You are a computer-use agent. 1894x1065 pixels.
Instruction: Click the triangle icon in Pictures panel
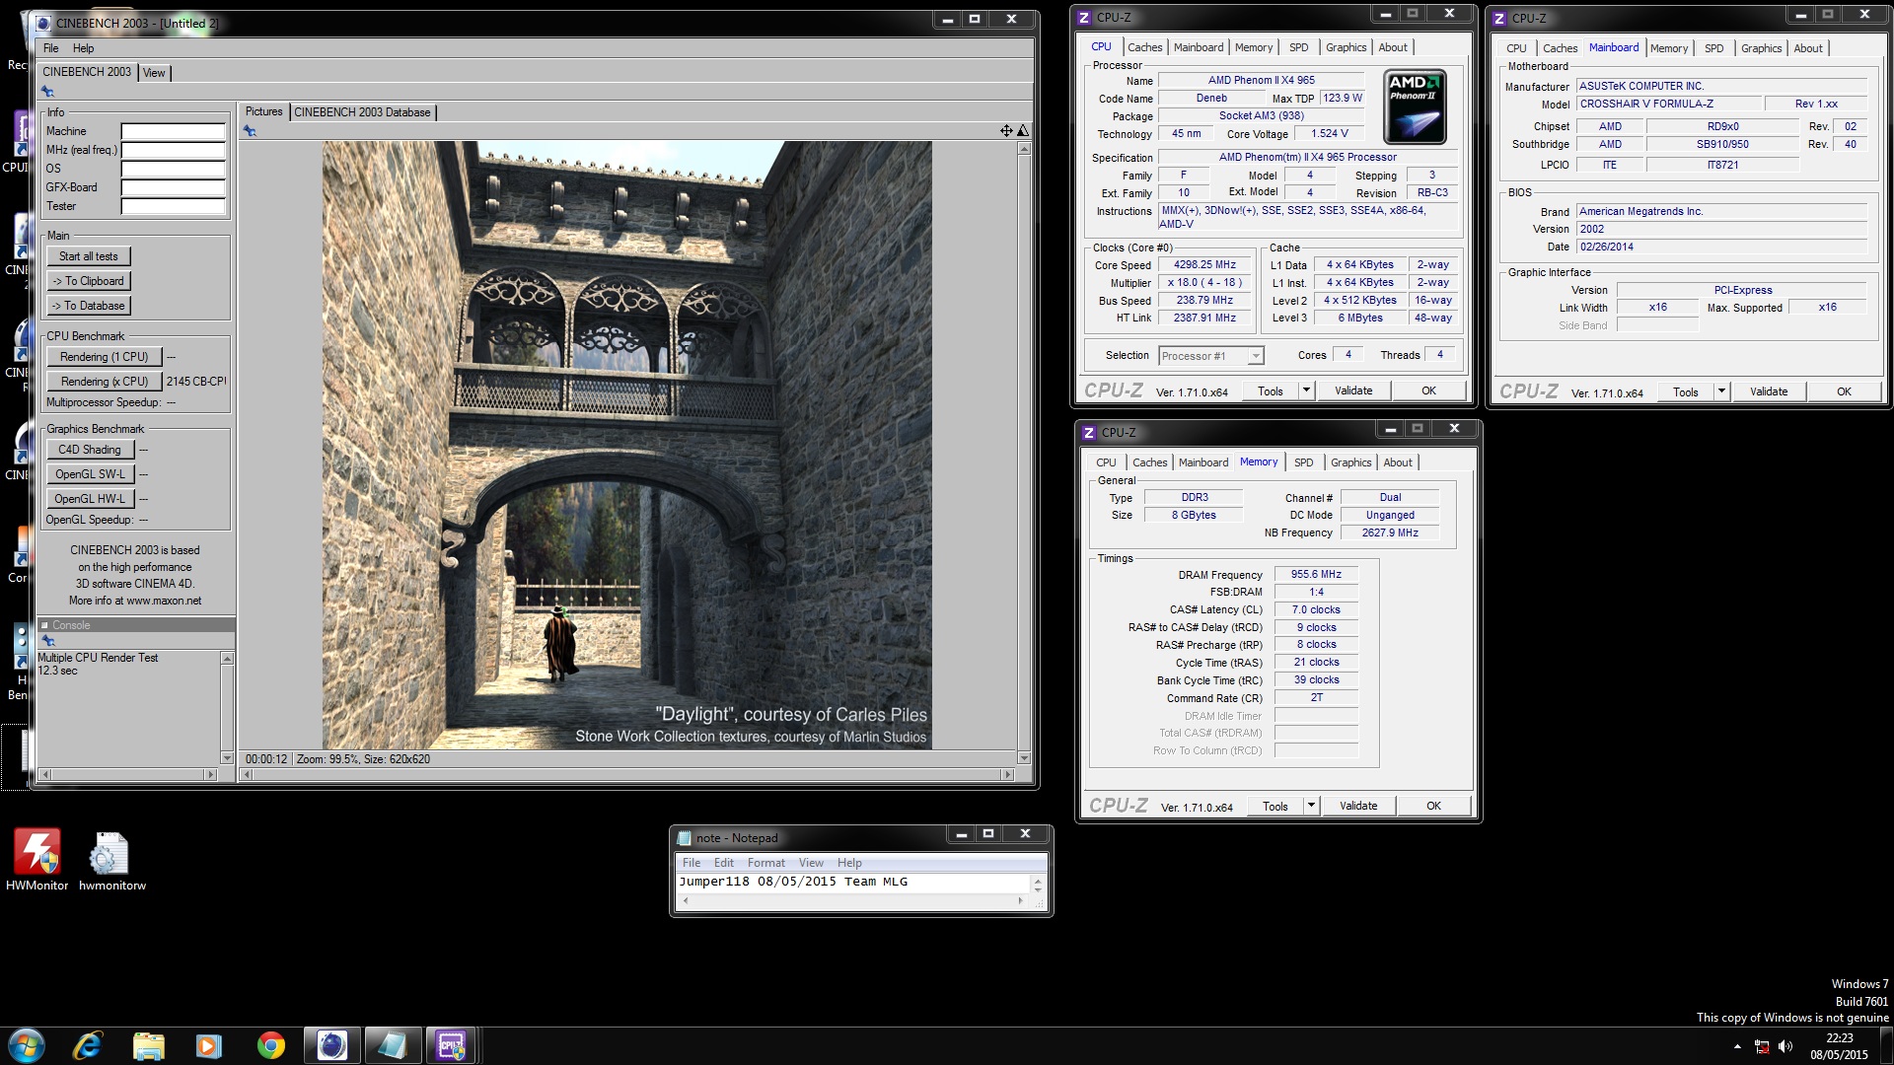(1023, 130)
